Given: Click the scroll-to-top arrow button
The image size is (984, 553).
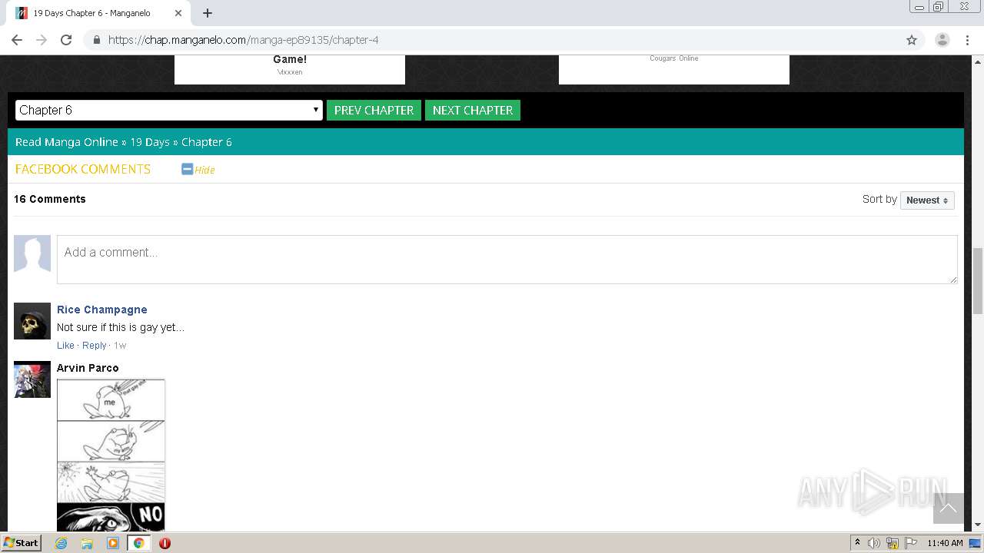Looking at the screenshot, I should pyautogui.click(x=948, y=508).
